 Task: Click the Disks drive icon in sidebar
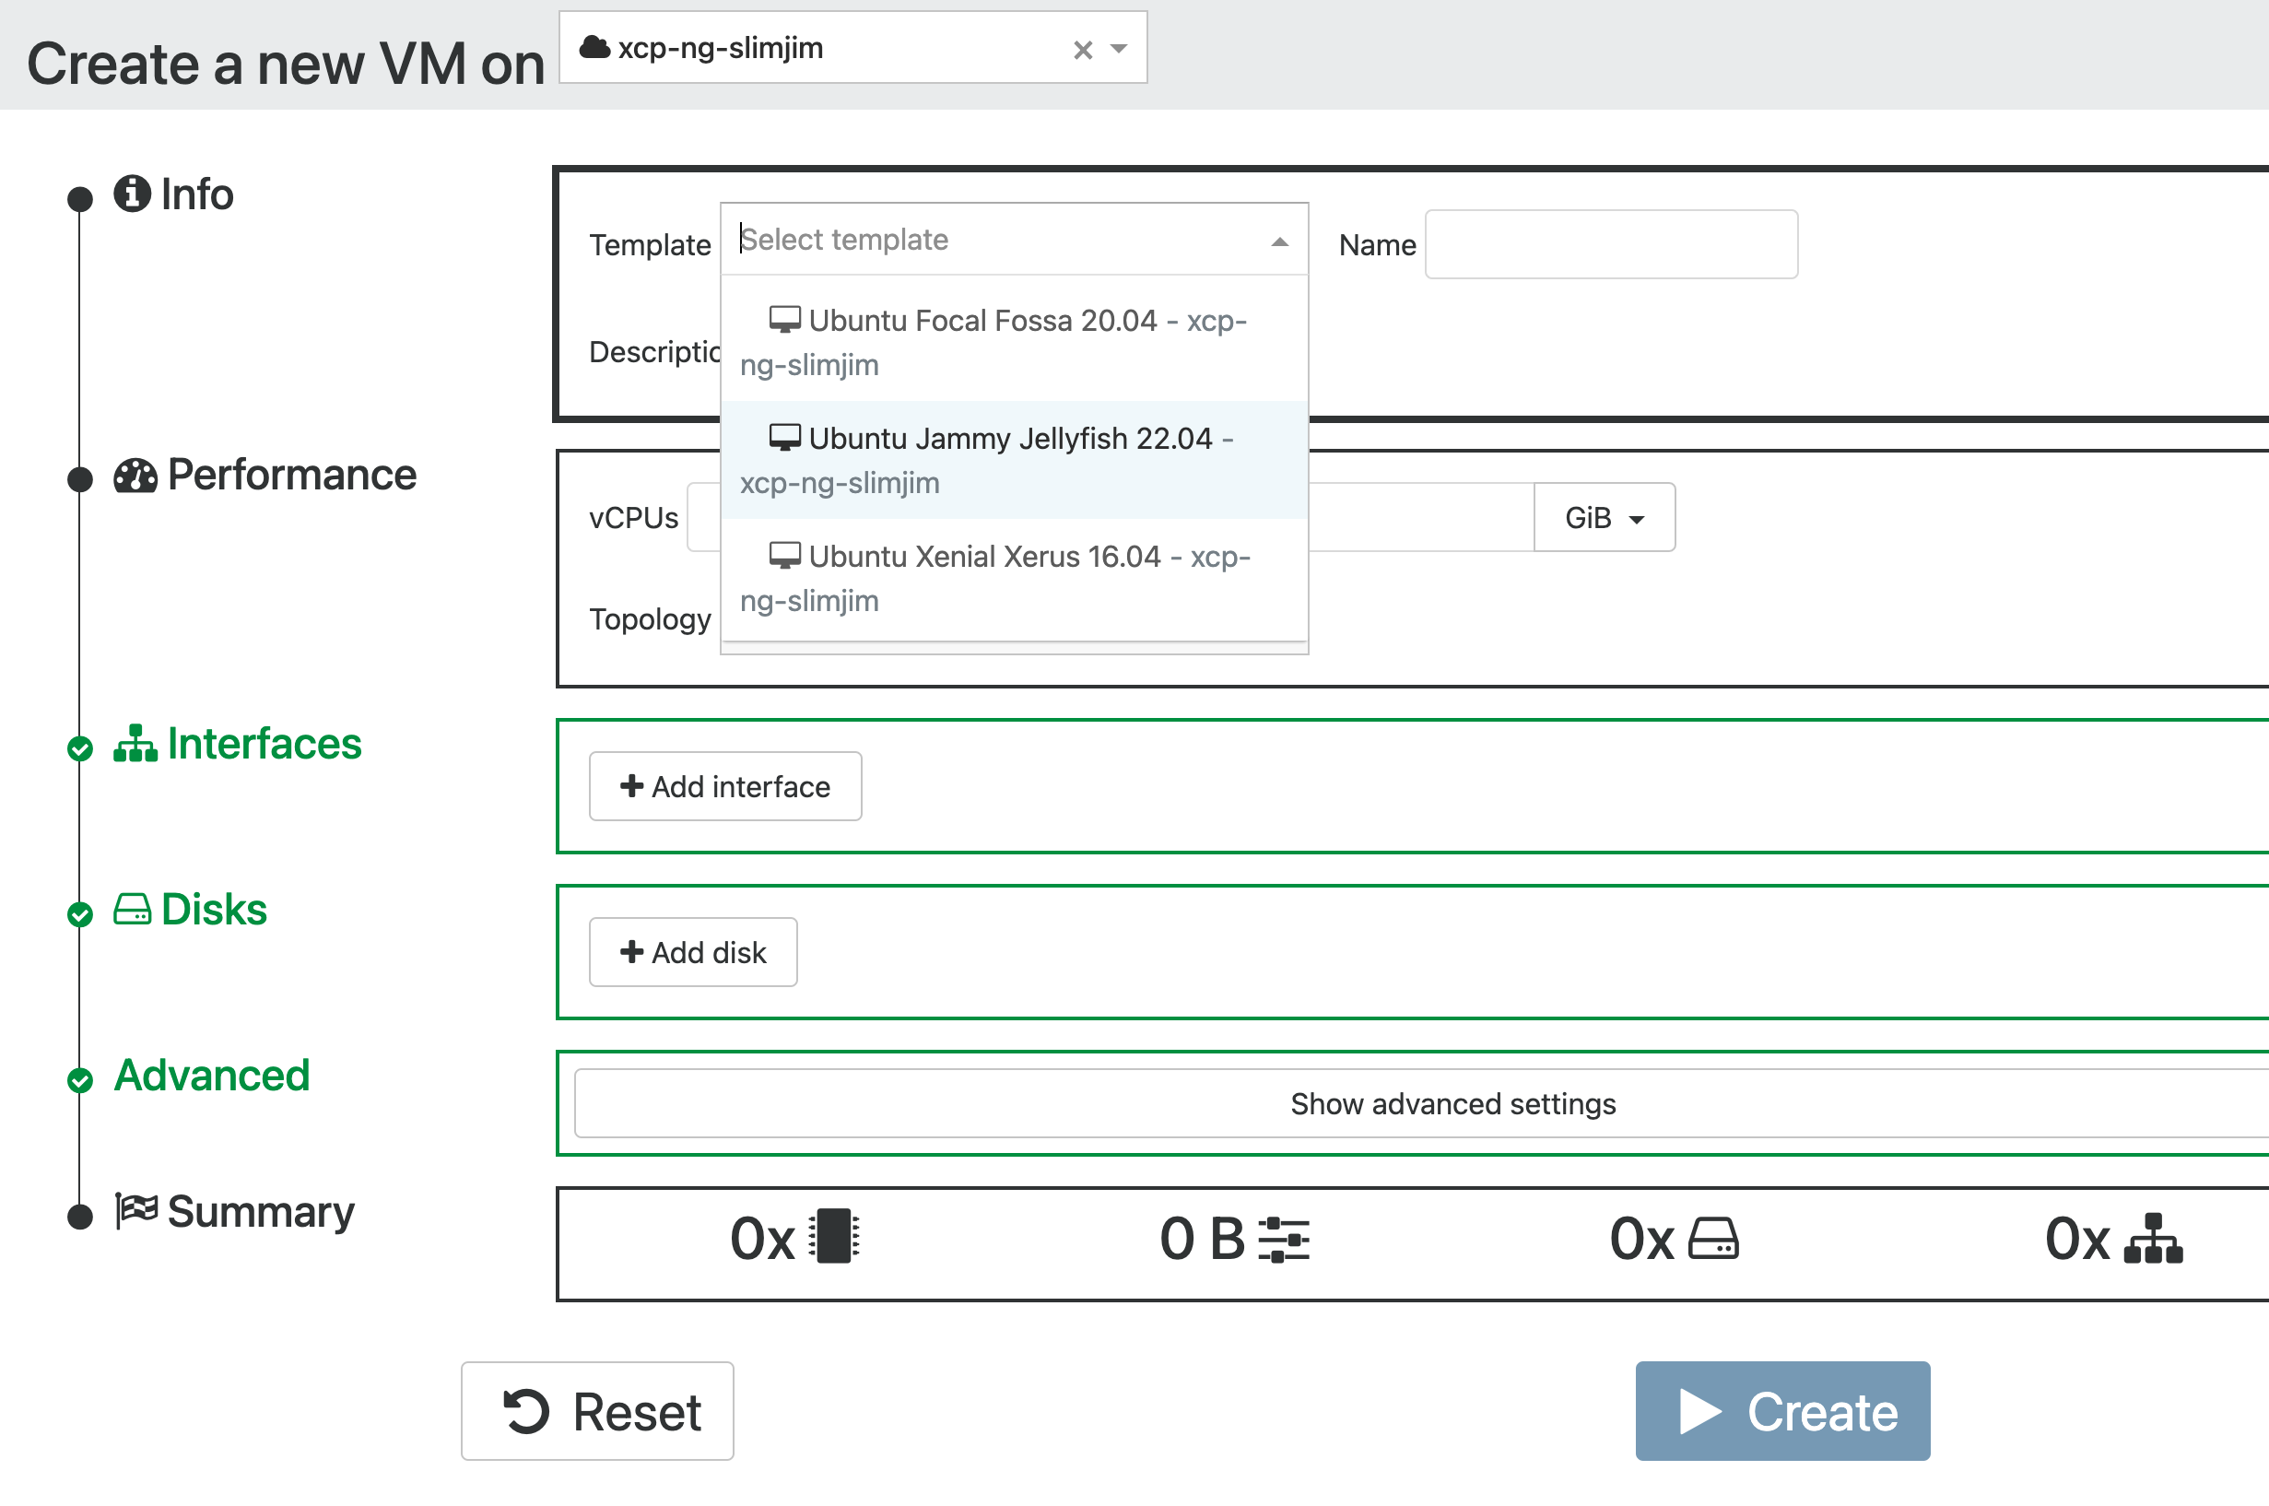pyautogui.click(x=133, y=910)
